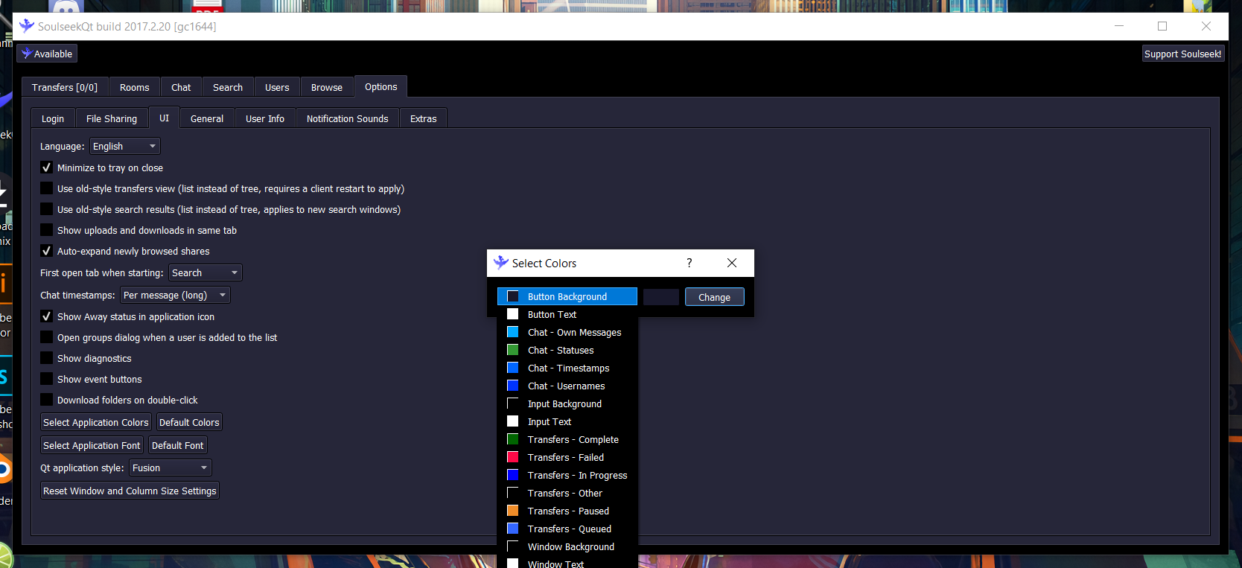
Task: Click the Default Colors button
Action: 189,423
